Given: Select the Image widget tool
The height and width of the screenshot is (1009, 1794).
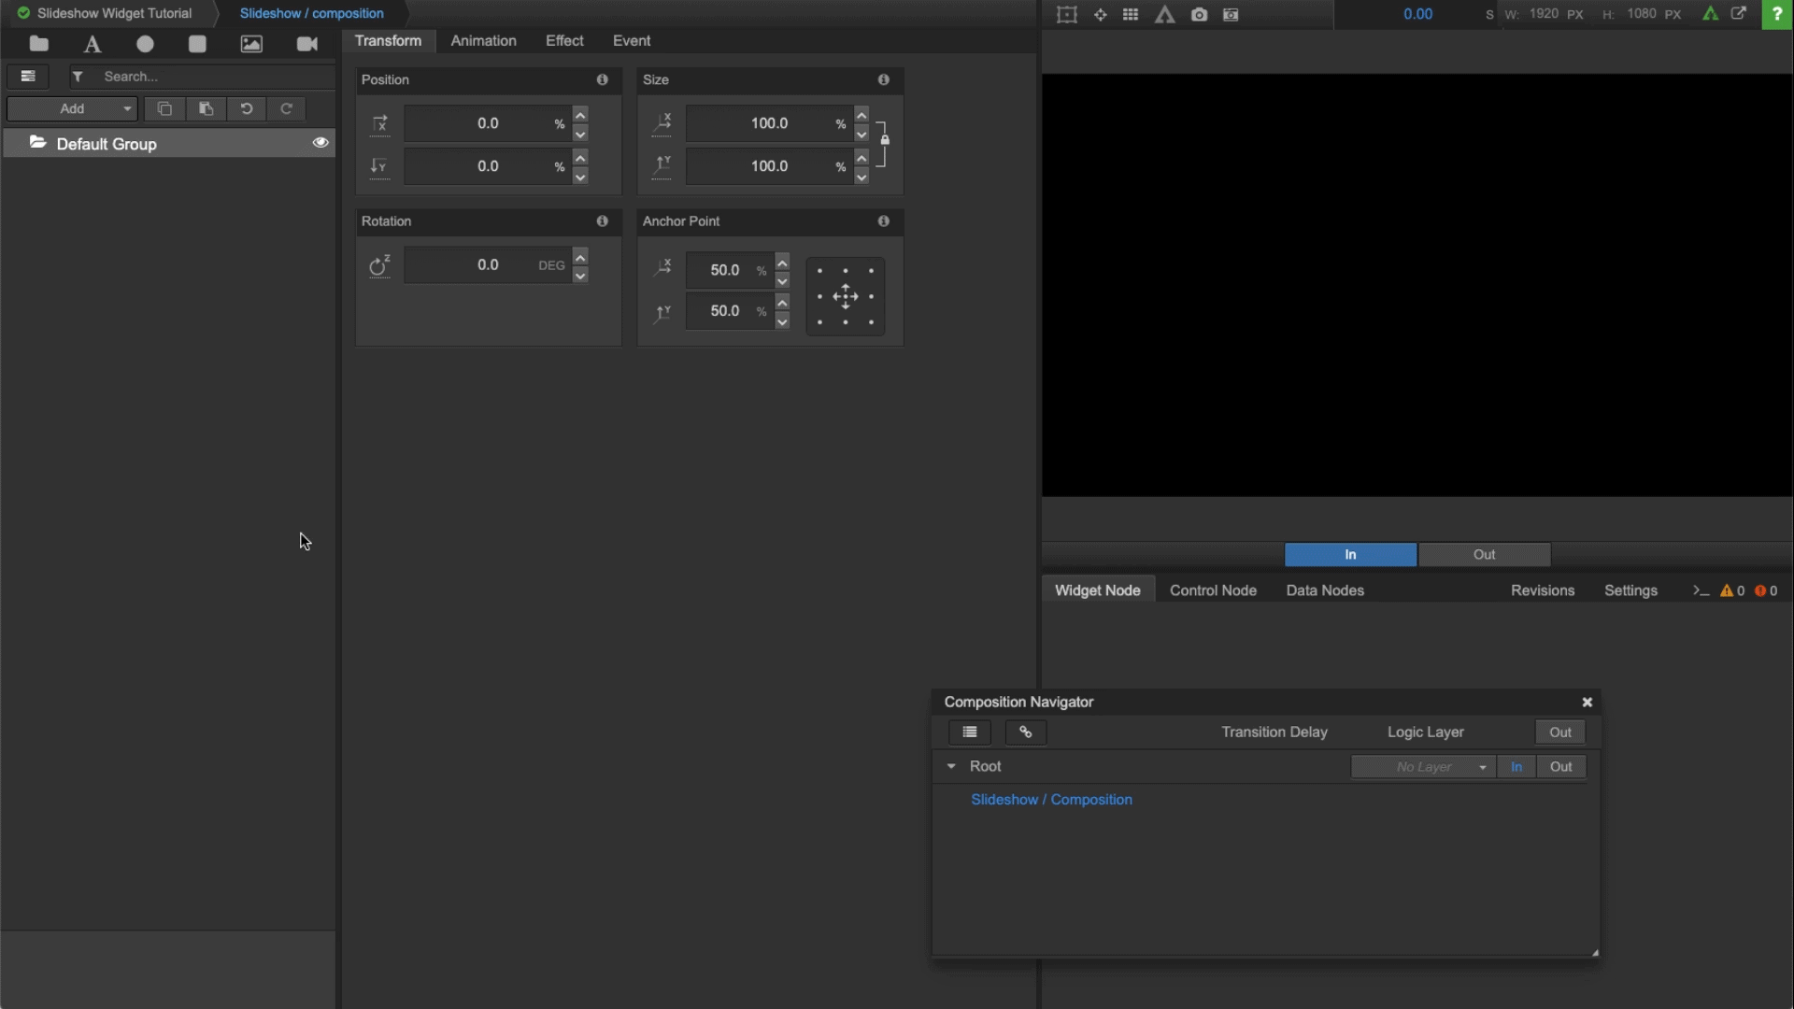Looking at the screenshot, I should point(251,44).
